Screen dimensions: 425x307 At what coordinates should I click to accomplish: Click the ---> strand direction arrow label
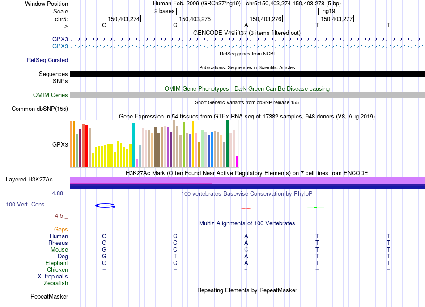click(63, 26)
